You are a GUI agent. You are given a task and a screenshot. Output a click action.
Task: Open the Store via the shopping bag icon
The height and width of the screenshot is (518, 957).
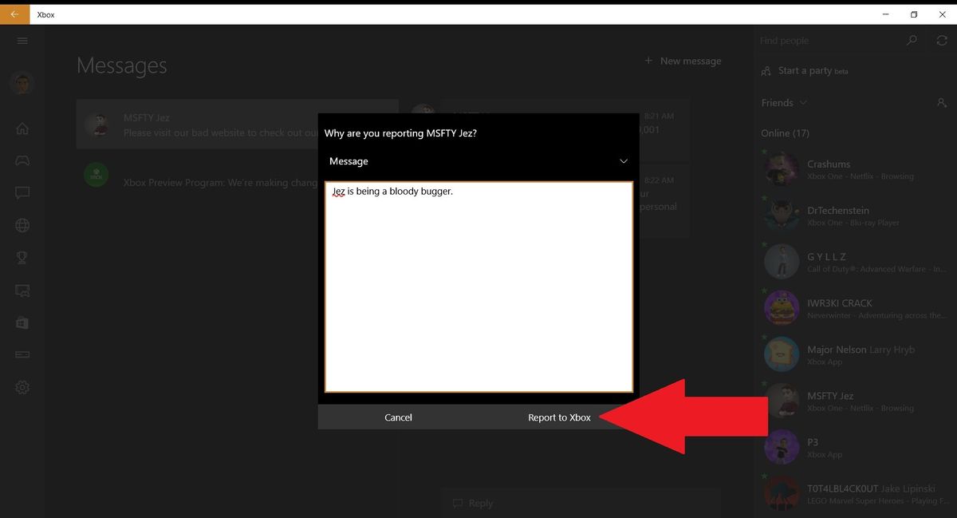[22, 323]
